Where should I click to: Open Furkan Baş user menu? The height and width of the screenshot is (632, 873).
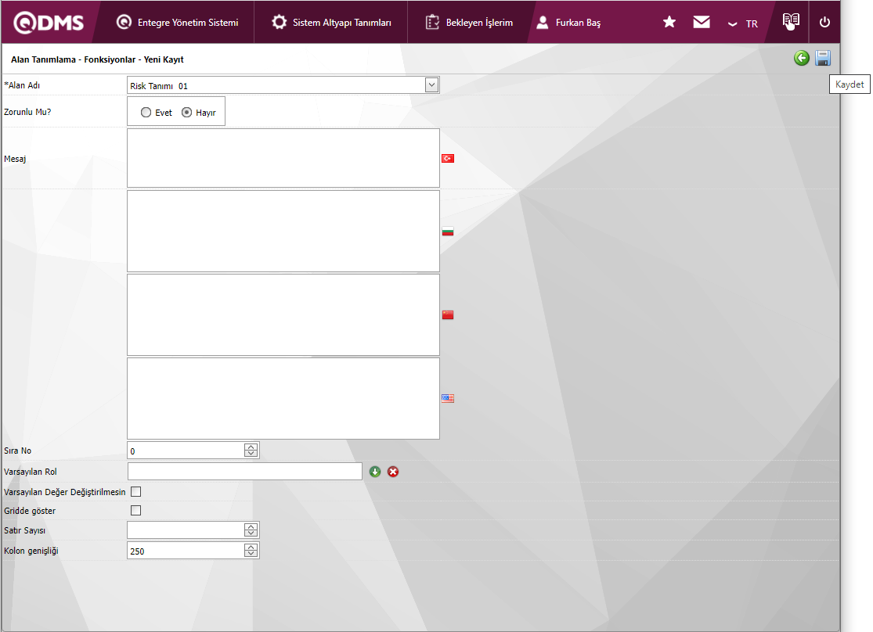[x=568, y=23]
